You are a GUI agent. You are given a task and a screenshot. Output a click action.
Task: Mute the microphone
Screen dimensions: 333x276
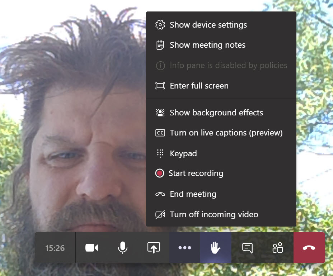(x=122, y=248)
